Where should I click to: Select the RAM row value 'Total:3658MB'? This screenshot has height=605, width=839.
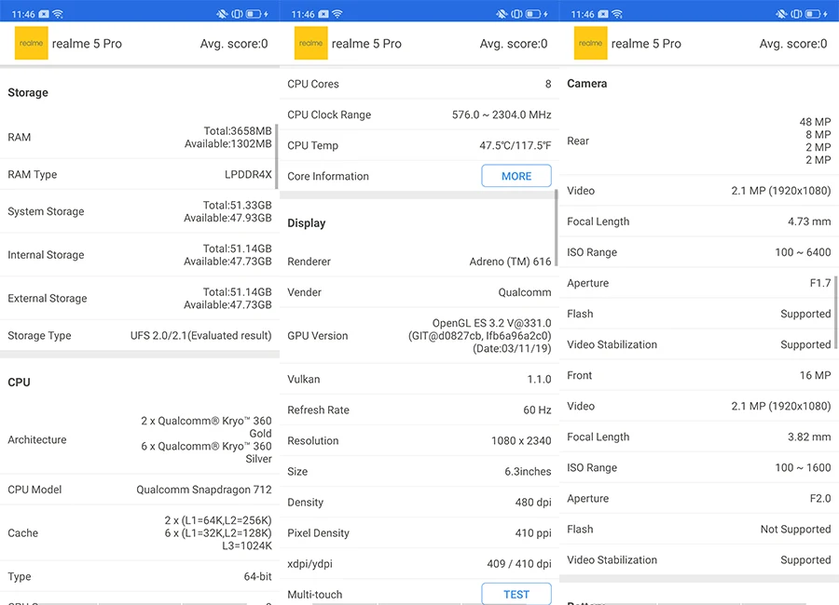click(x=238, y=131)
